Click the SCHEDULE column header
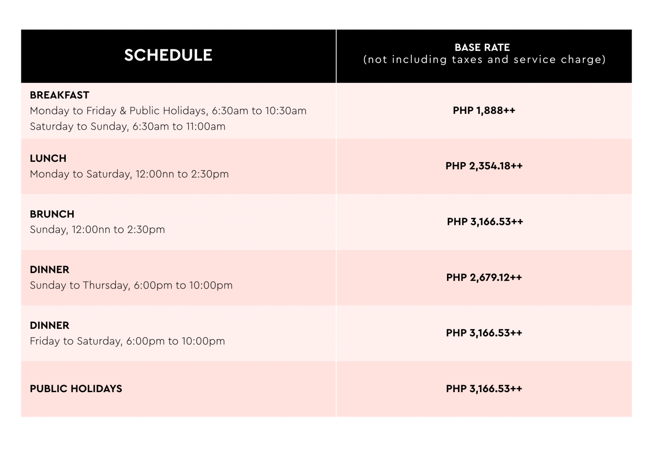This screenshot has height=460, width=653. pyautogui.click(x=168, y=55)
